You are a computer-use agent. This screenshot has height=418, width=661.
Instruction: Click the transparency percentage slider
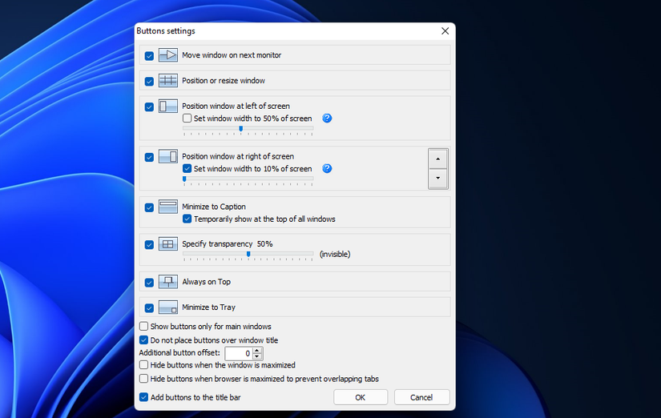[248, 255]
